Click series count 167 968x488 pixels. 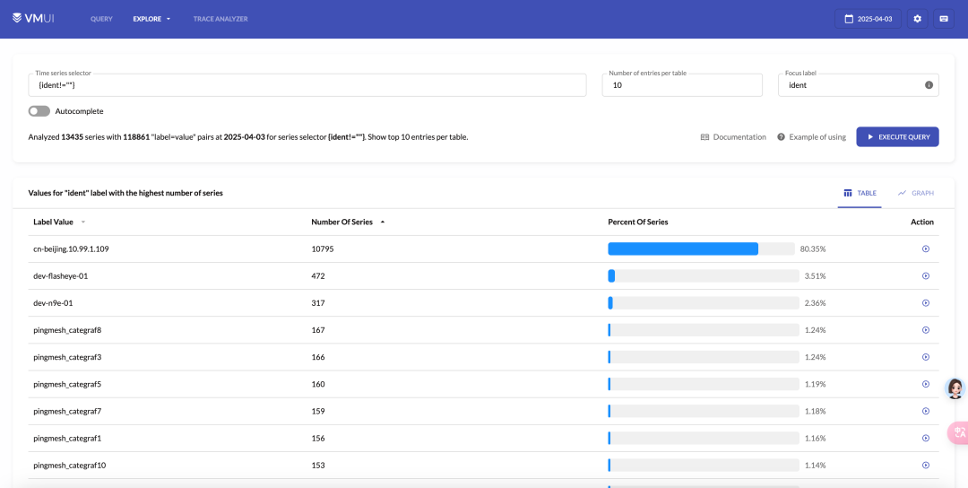point(318,330)
